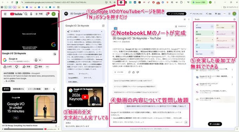The image size is (239, 132).
Task: Collapse the ソースガイド section
Action: [102, 31]
